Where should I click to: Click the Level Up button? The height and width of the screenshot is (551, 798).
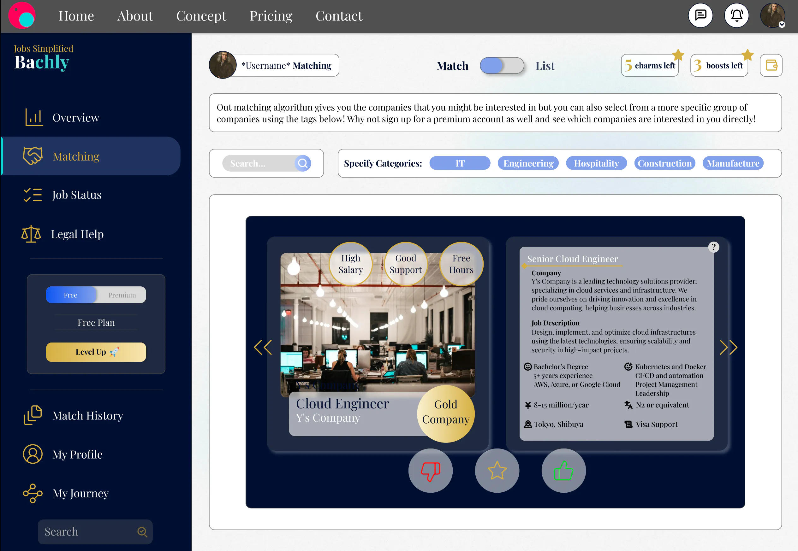point(96,352)
